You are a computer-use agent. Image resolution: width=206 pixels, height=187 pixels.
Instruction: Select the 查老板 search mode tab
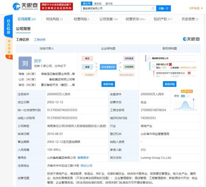tap(98, 3)
